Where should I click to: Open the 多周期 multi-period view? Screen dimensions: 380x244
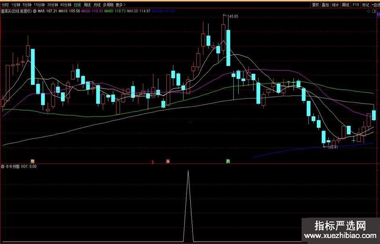108,5
